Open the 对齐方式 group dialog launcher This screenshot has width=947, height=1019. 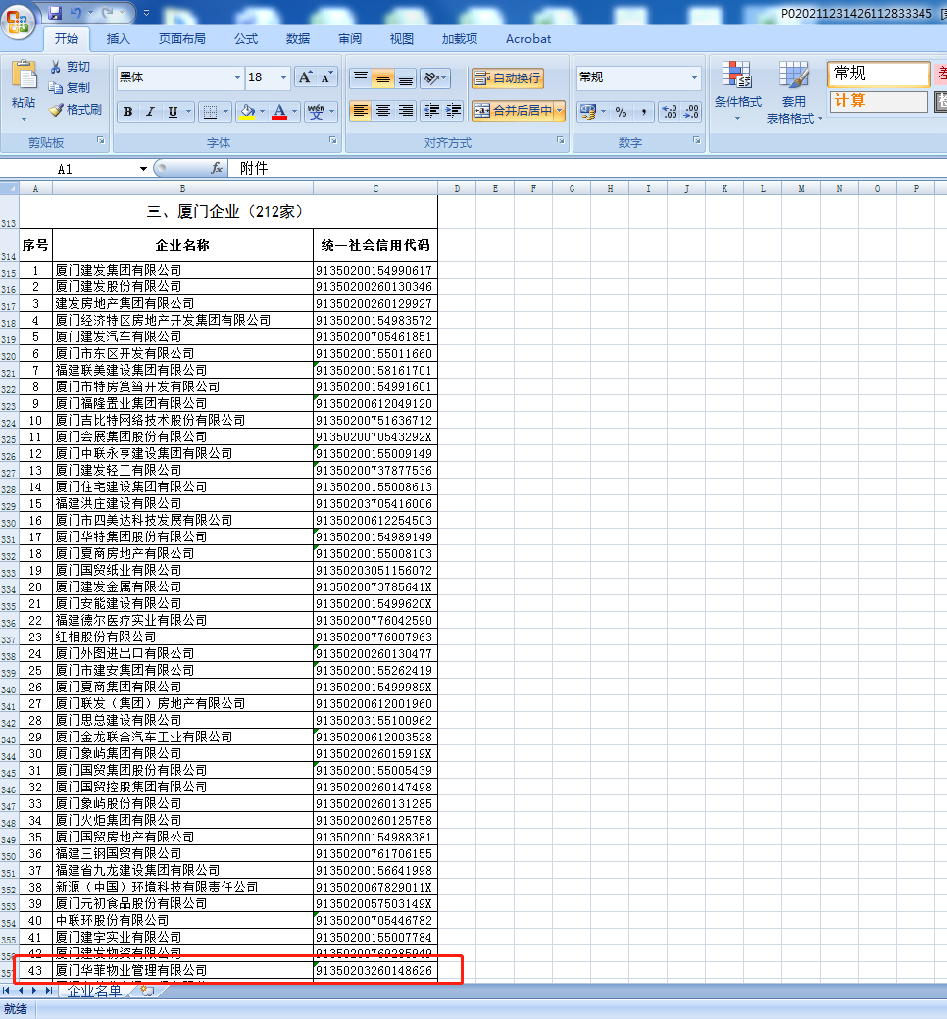click(561, 140)
